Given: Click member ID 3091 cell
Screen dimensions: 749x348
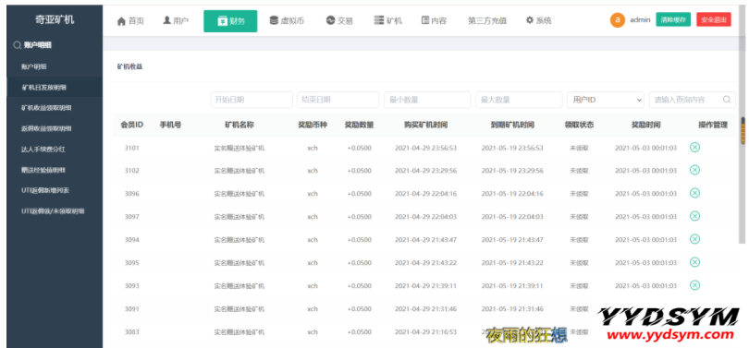Looking at the screenshot, I should coord(132,309).
